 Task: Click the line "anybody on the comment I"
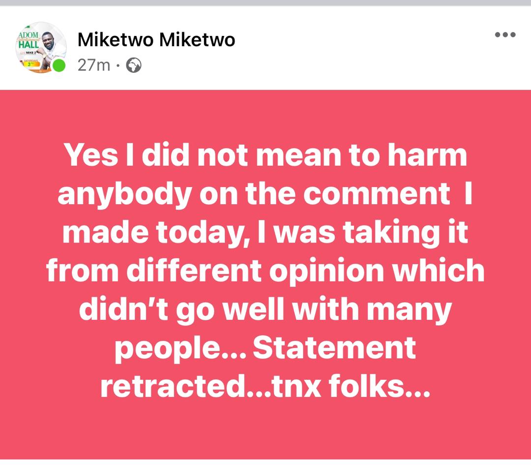pyautogui.click(x=265, y=195)
